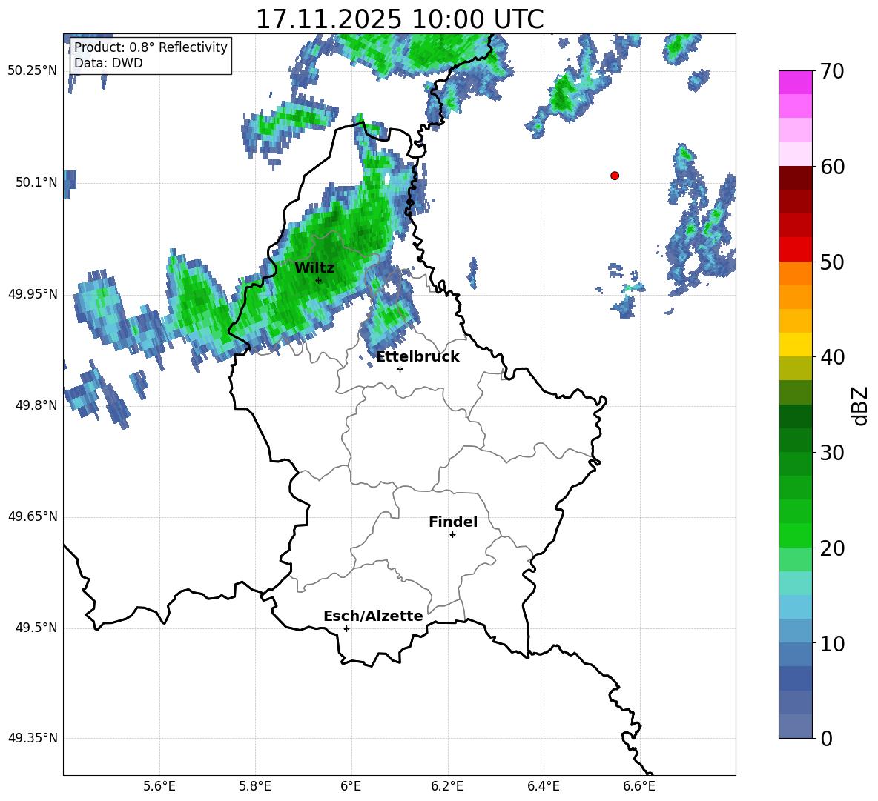Click colorbar tick label 50
This screenshot has height=801, width=878.
(x=832, y=262)
